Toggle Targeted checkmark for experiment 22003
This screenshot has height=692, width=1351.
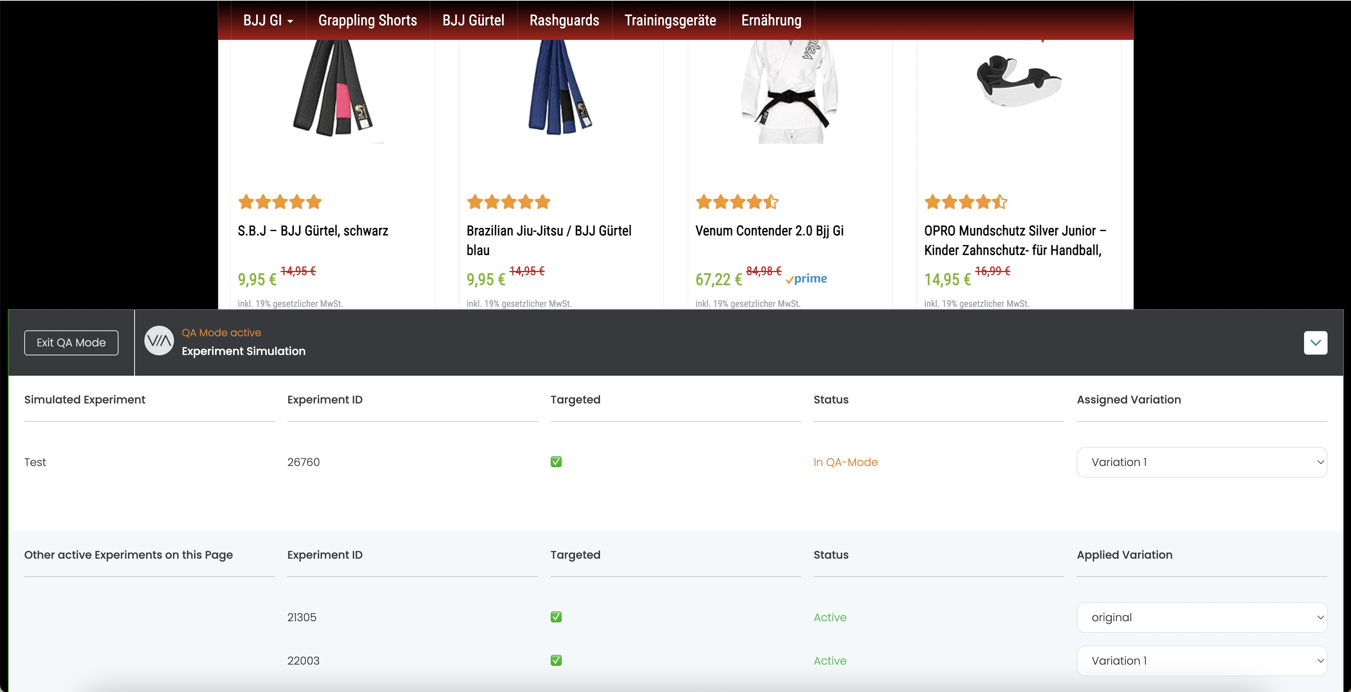click(556, 661)
